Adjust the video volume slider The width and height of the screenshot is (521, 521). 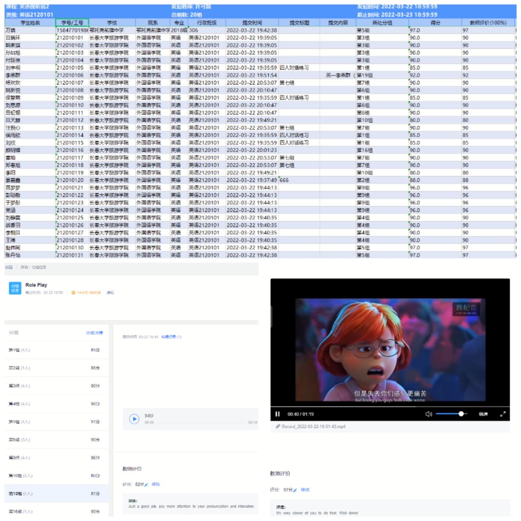(x=452, y=414)
